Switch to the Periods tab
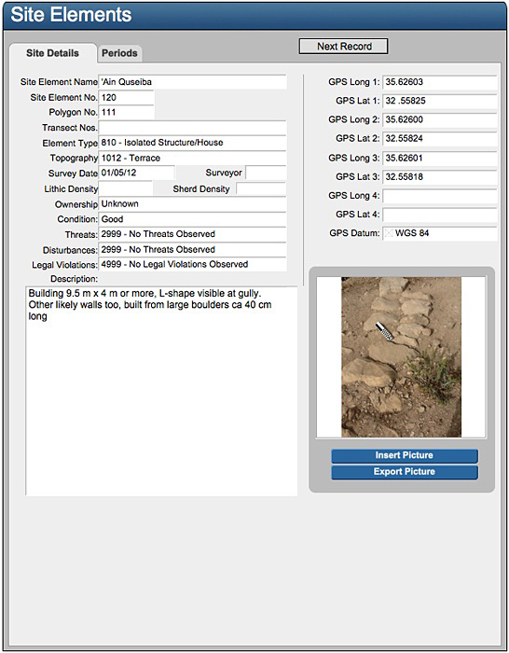 119,53
